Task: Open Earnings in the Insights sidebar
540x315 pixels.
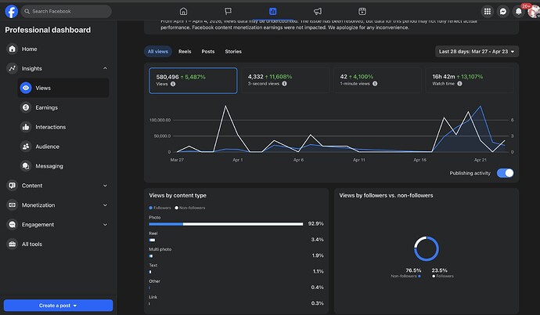Action: [46, 107]
